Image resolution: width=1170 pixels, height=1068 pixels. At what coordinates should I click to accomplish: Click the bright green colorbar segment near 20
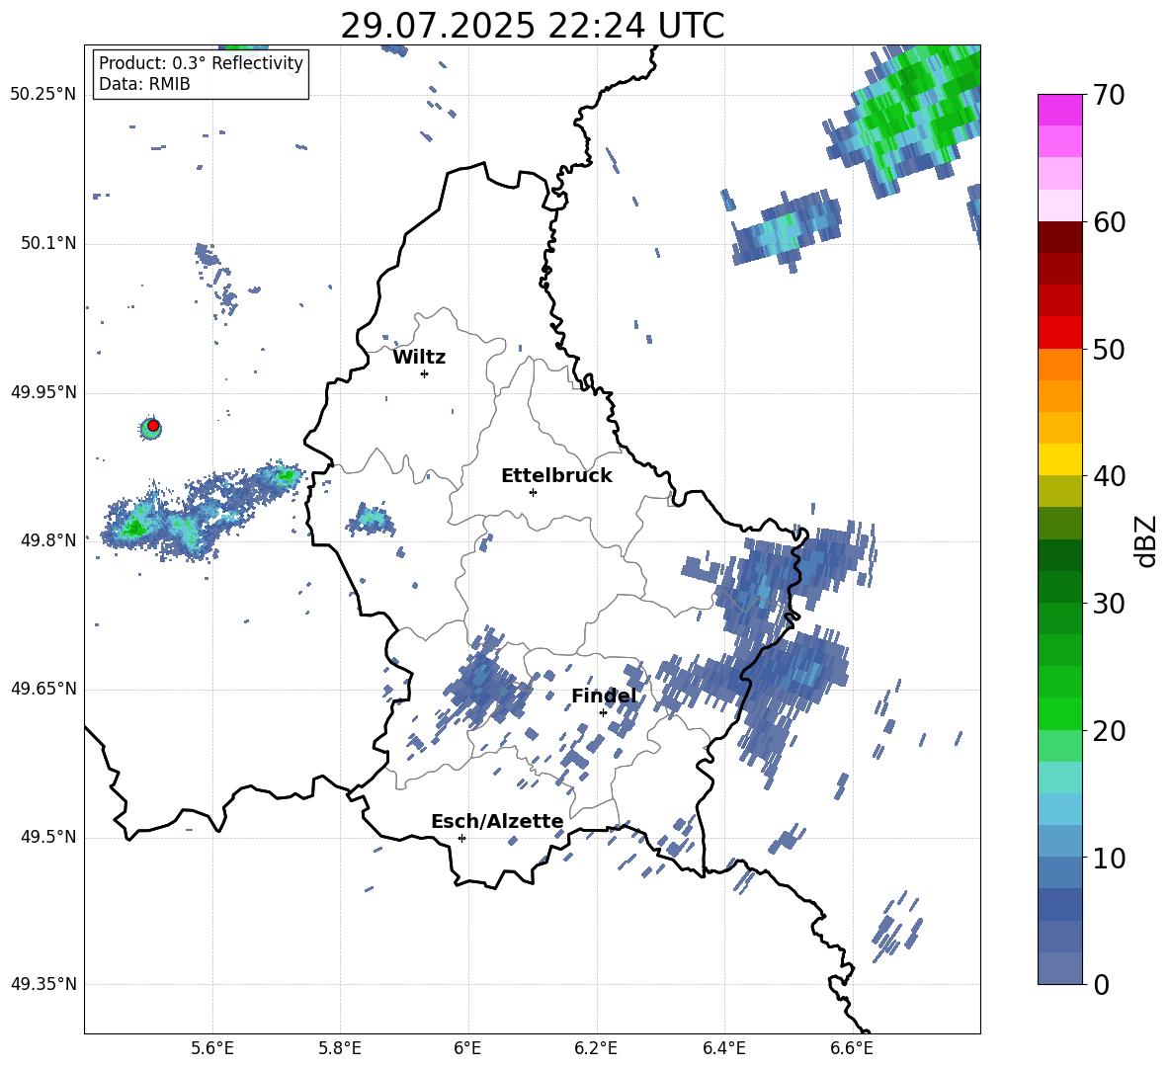pos(1059,713)
